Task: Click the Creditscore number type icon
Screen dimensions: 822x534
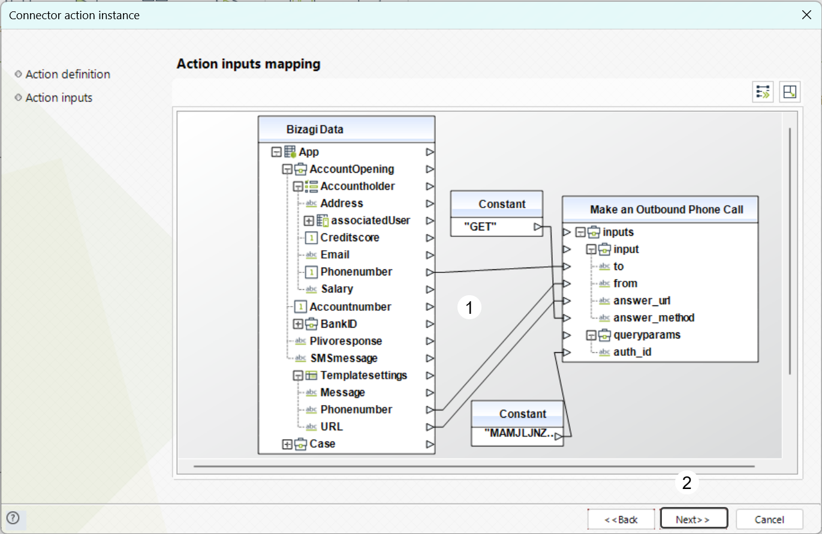Action: [311, 238]
